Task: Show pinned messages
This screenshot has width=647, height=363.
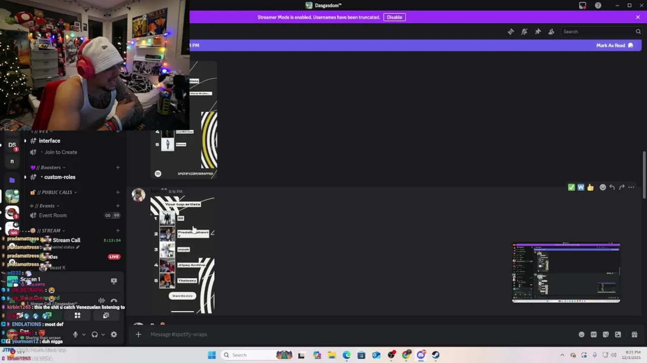Action: click(x=538, y=31)
